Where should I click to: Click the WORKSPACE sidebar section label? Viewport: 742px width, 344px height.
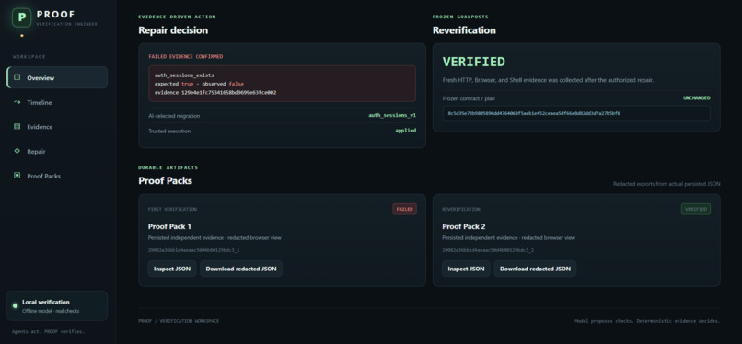click(x=29, y=57)
